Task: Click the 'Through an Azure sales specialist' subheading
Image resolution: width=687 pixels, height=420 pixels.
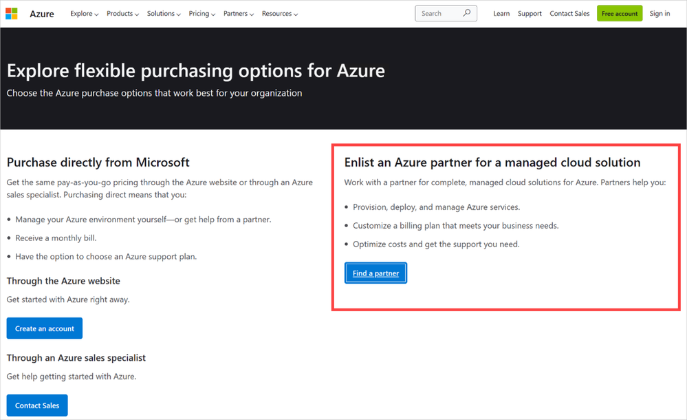Action: (x=76, y=357)
